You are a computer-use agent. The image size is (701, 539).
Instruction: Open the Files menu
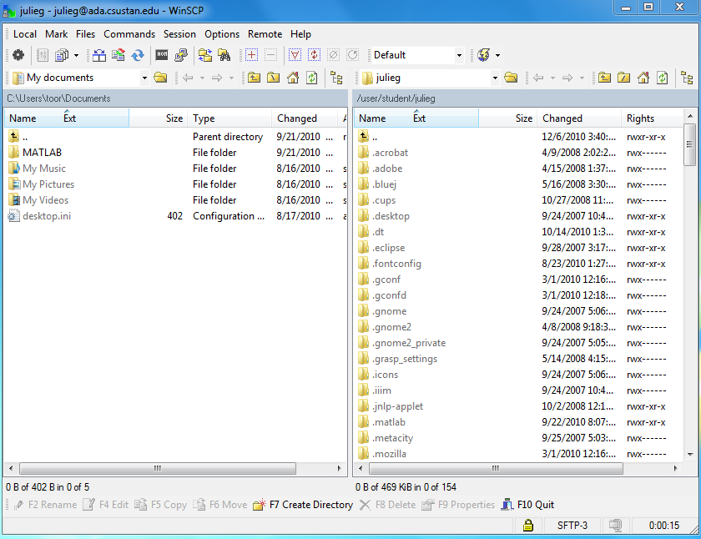[x=85, y=34]
